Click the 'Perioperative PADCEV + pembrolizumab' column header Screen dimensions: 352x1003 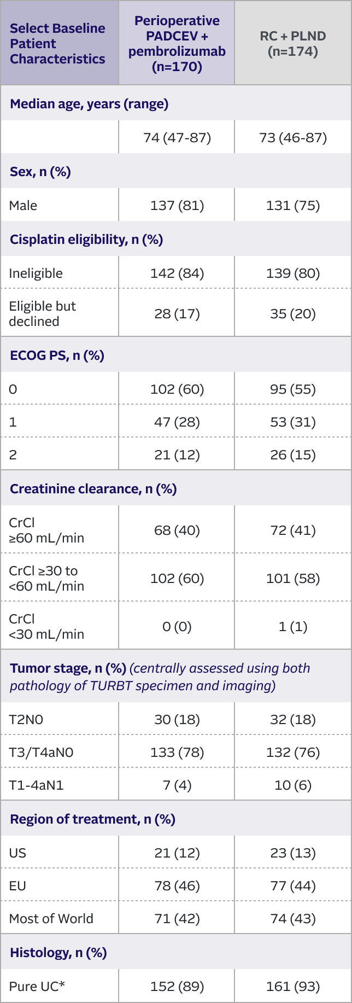[x=177, y=44]
